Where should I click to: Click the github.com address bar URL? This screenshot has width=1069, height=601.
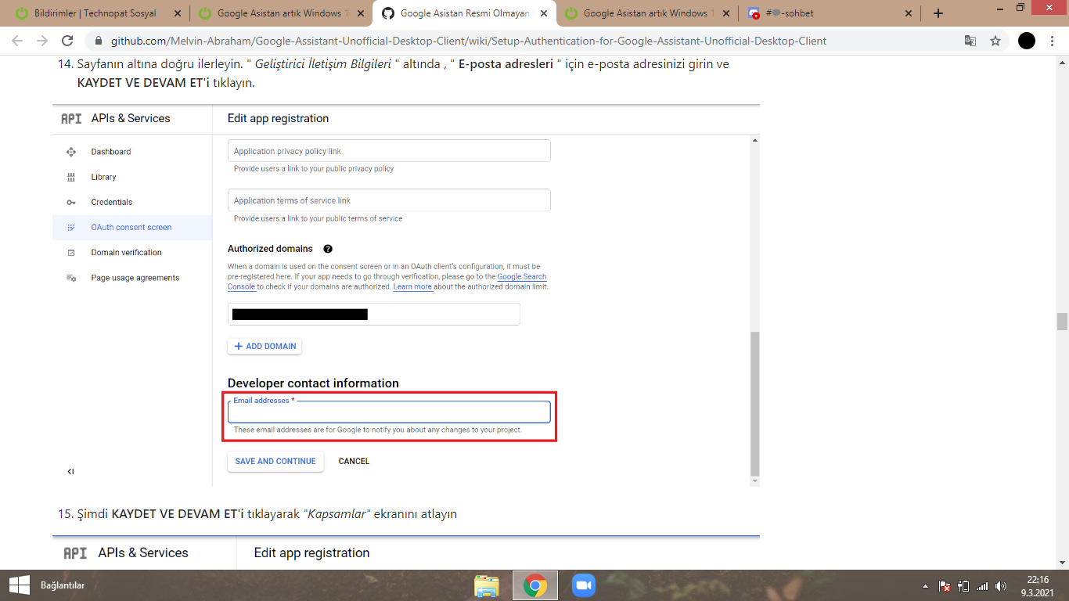(468, 41)
